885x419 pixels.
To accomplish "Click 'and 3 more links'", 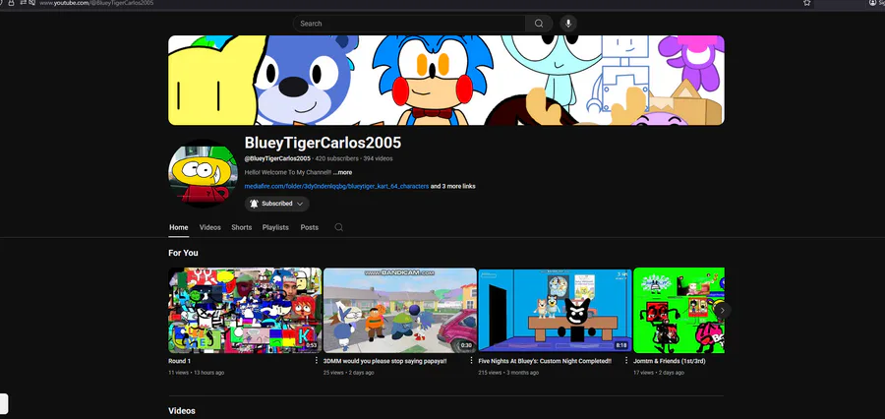I will pyautogui.click(x=452, y=186).
